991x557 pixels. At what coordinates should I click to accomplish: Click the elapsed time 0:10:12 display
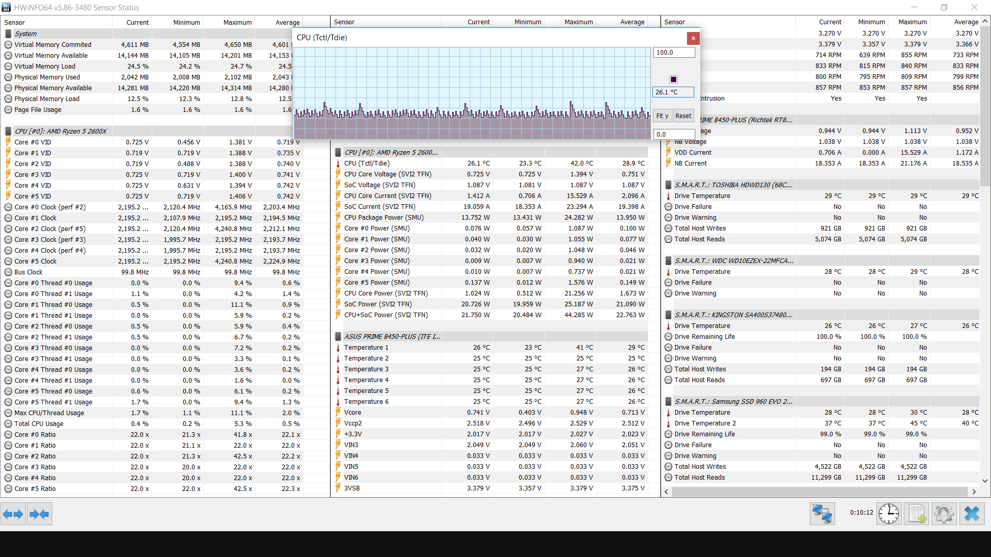click(861, 513)
